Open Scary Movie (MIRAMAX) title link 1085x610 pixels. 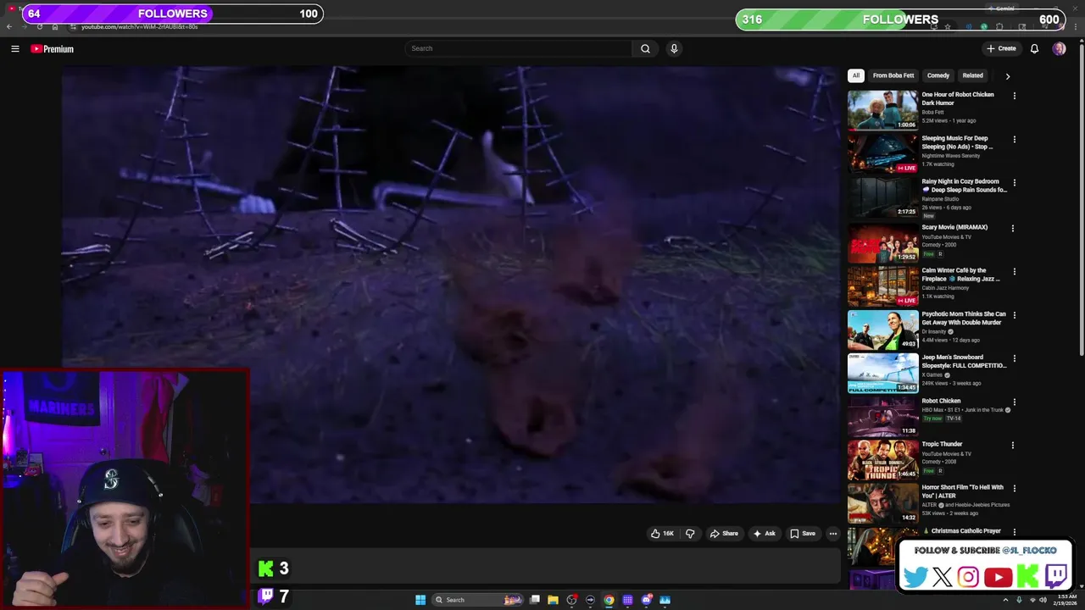[954, 227]
